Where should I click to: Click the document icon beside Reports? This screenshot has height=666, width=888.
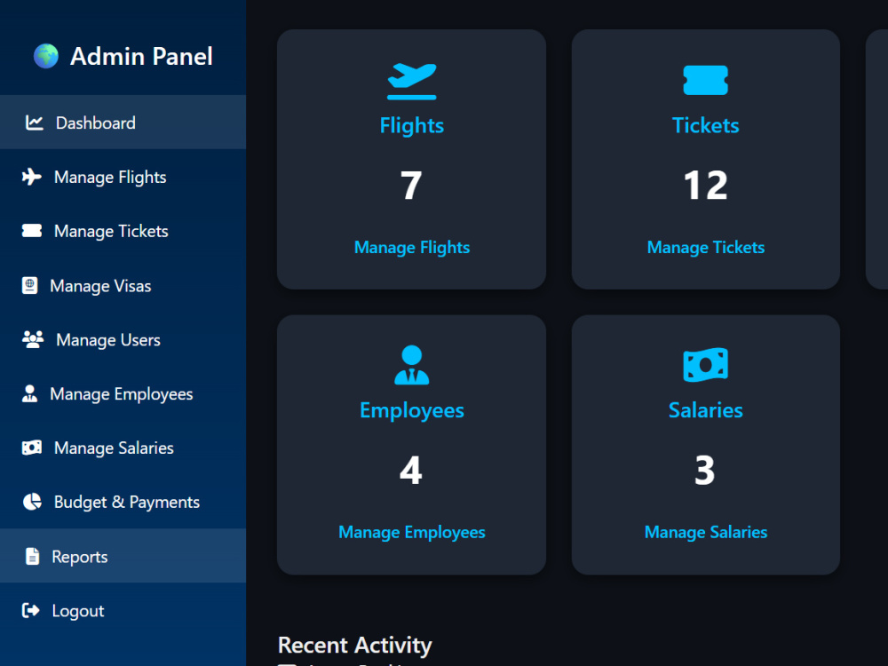coord(32,556)
